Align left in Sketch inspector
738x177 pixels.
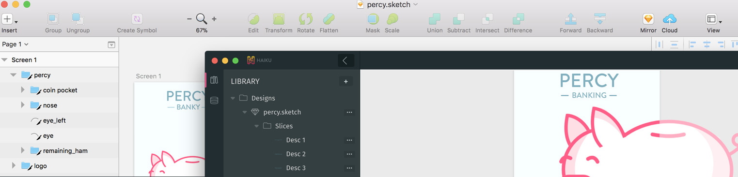coord(692,44)
